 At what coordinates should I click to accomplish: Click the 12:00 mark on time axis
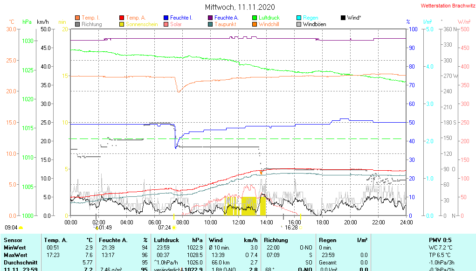pos(238,222)
